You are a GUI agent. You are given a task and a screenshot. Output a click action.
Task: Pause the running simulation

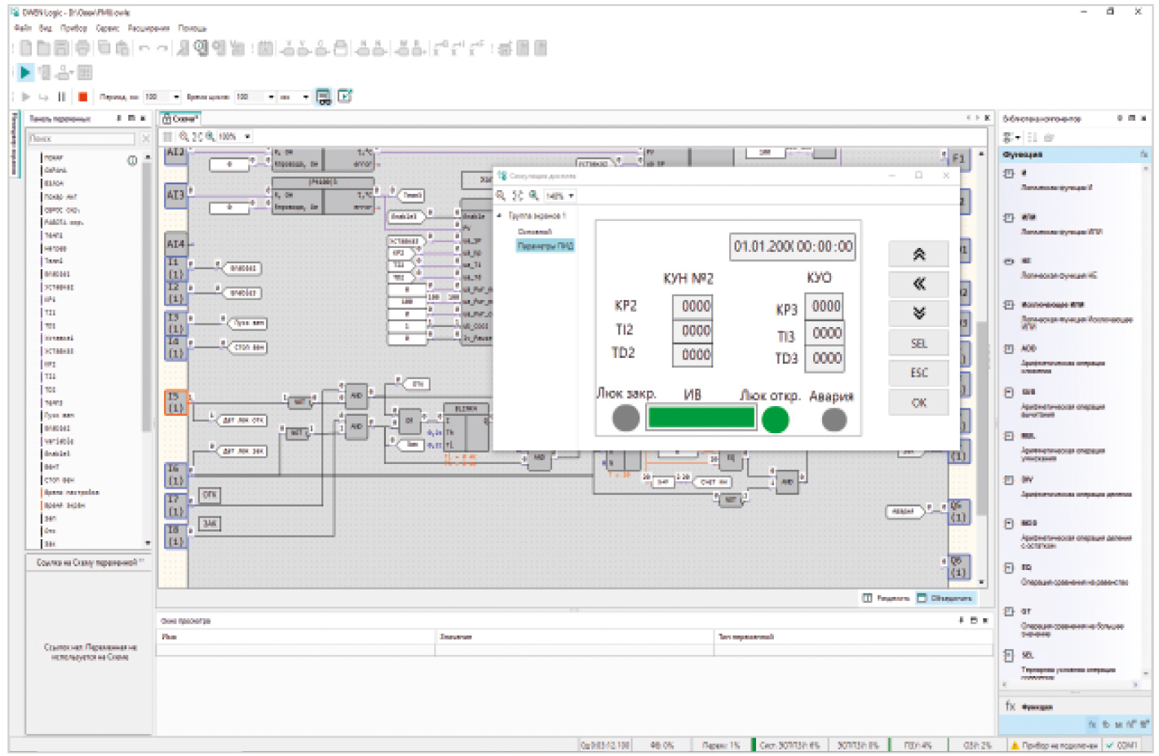tap(62, 97)
